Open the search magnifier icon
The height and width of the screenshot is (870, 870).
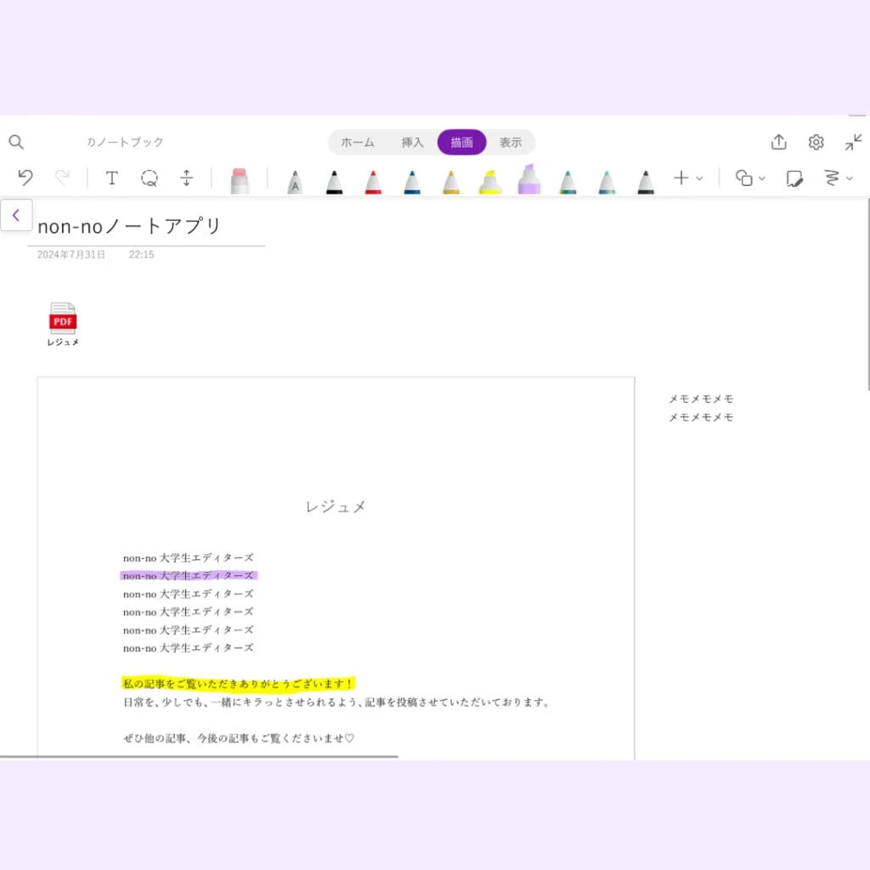16,142
